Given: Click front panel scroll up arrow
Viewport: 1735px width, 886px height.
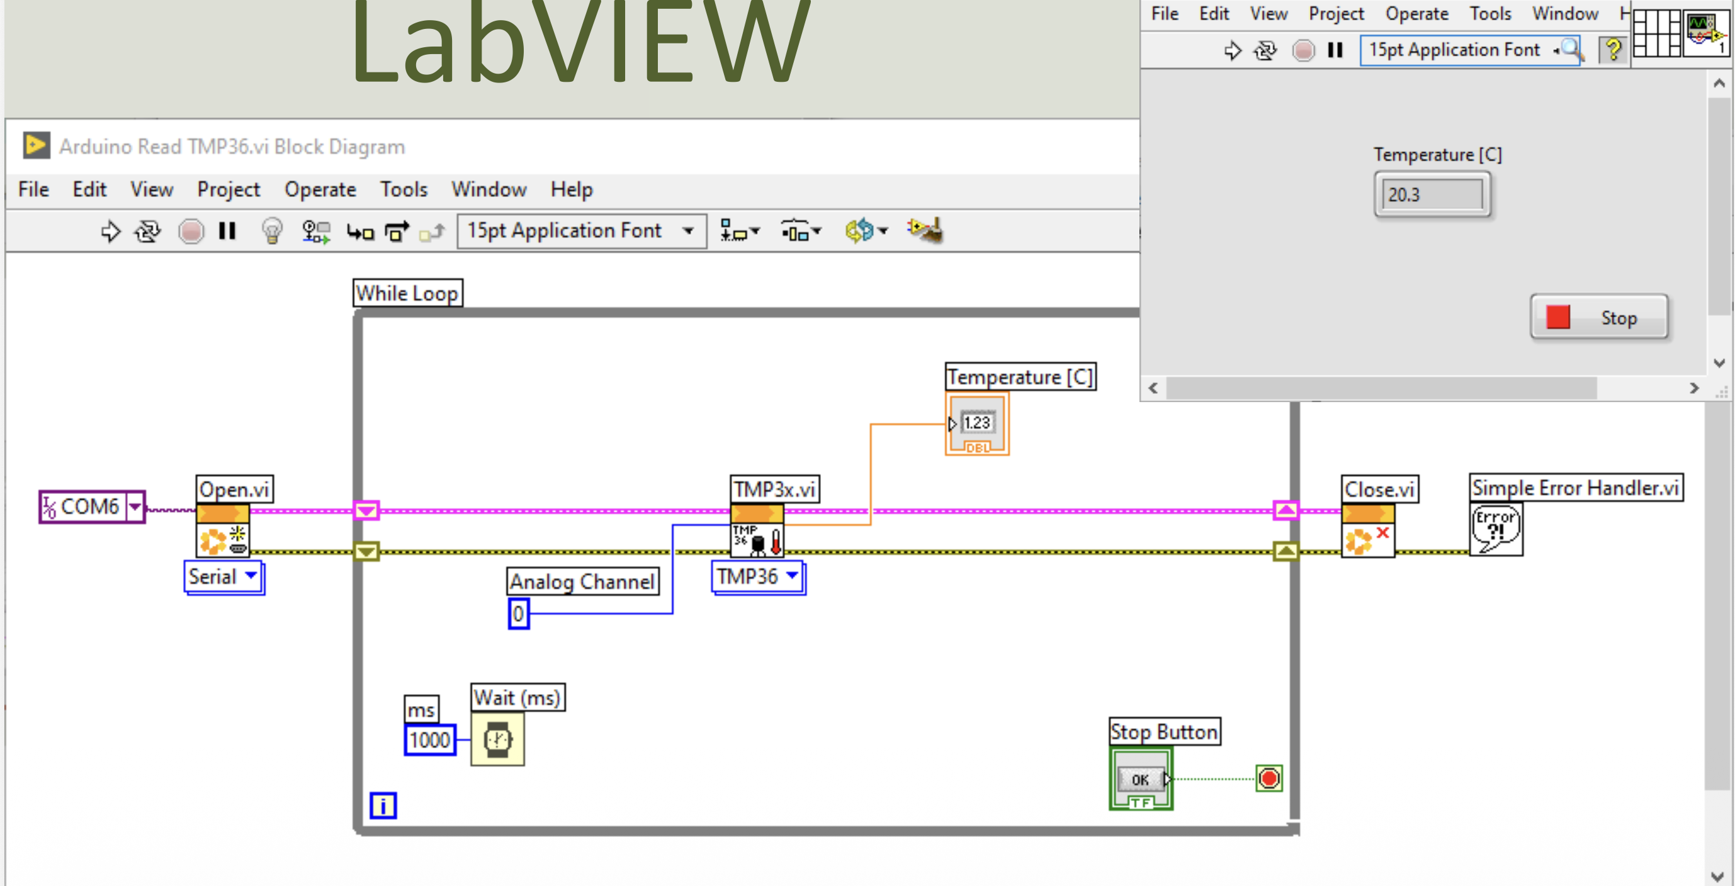Looking at the screenshot, I should coord(1719,84).
